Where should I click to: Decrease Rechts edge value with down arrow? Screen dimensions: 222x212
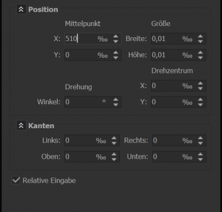click(x=200, y=143)
